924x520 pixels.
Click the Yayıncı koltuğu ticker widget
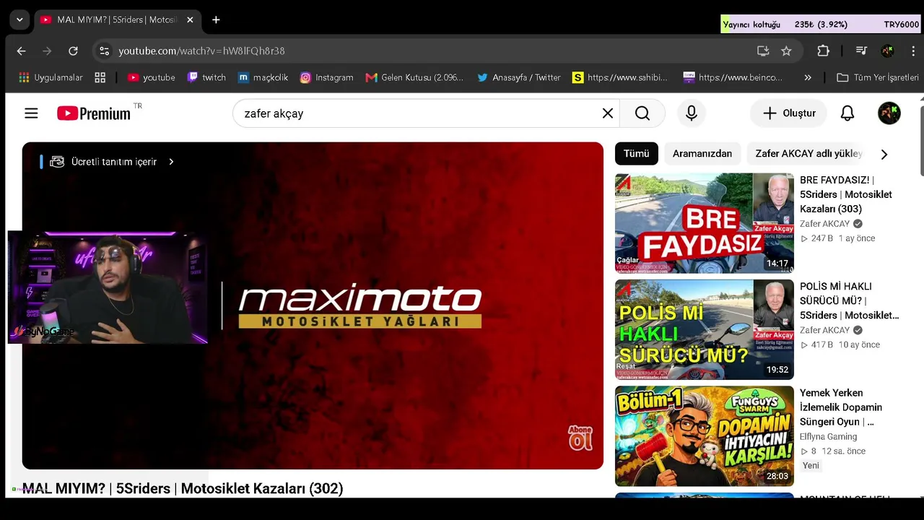(821, 25)
